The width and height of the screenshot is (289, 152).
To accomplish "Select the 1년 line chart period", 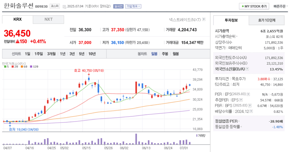I will coord(63,54).
